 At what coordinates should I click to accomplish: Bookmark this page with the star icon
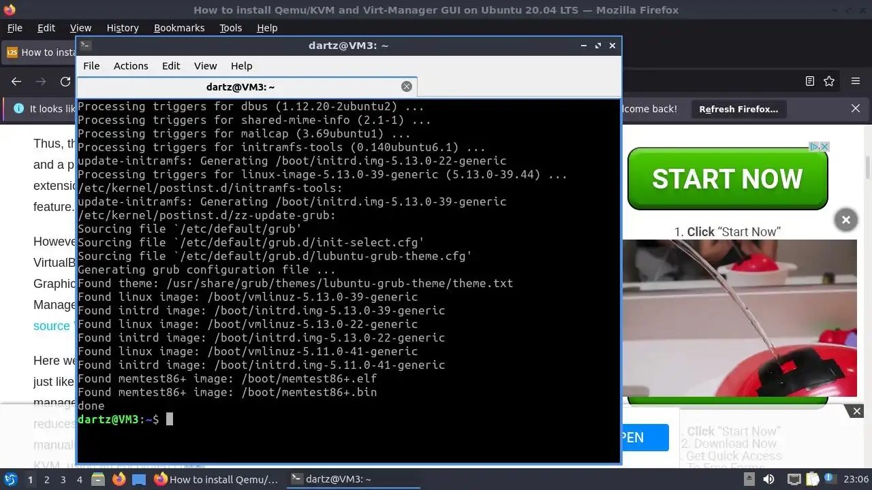(829, 82)
